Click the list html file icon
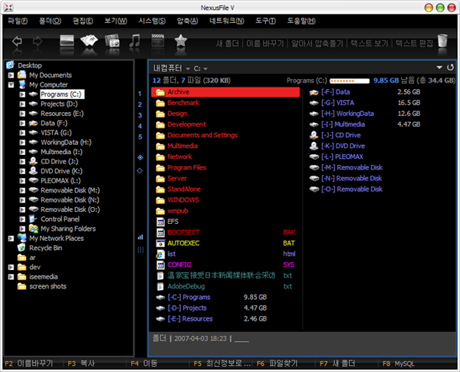Screen dimensions: 460x372 click(x=160, y=254)
